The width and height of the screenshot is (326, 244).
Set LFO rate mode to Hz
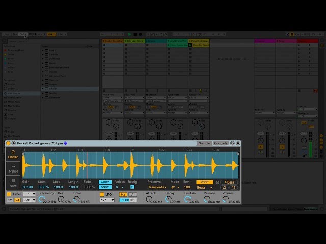click(123, 194)
